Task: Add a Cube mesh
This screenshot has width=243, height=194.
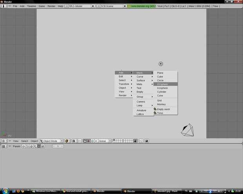Action: [x=165, y=77]
